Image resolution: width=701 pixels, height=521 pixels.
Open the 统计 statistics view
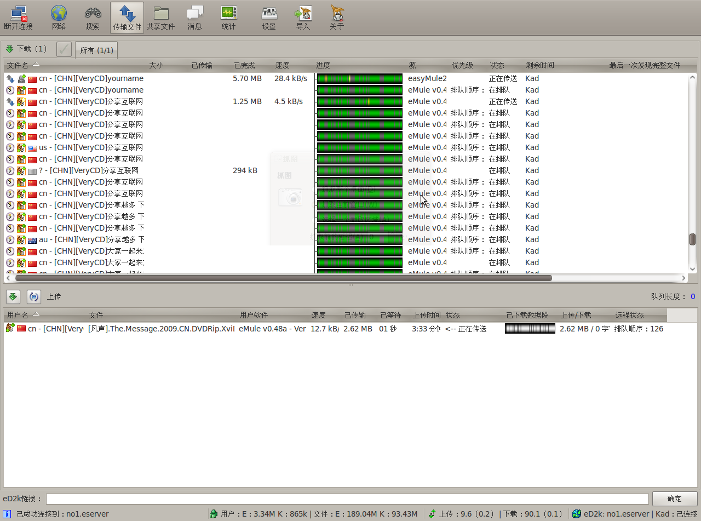228,18
